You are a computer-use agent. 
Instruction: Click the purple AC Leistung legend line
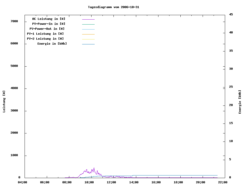(x=88, y=19)
